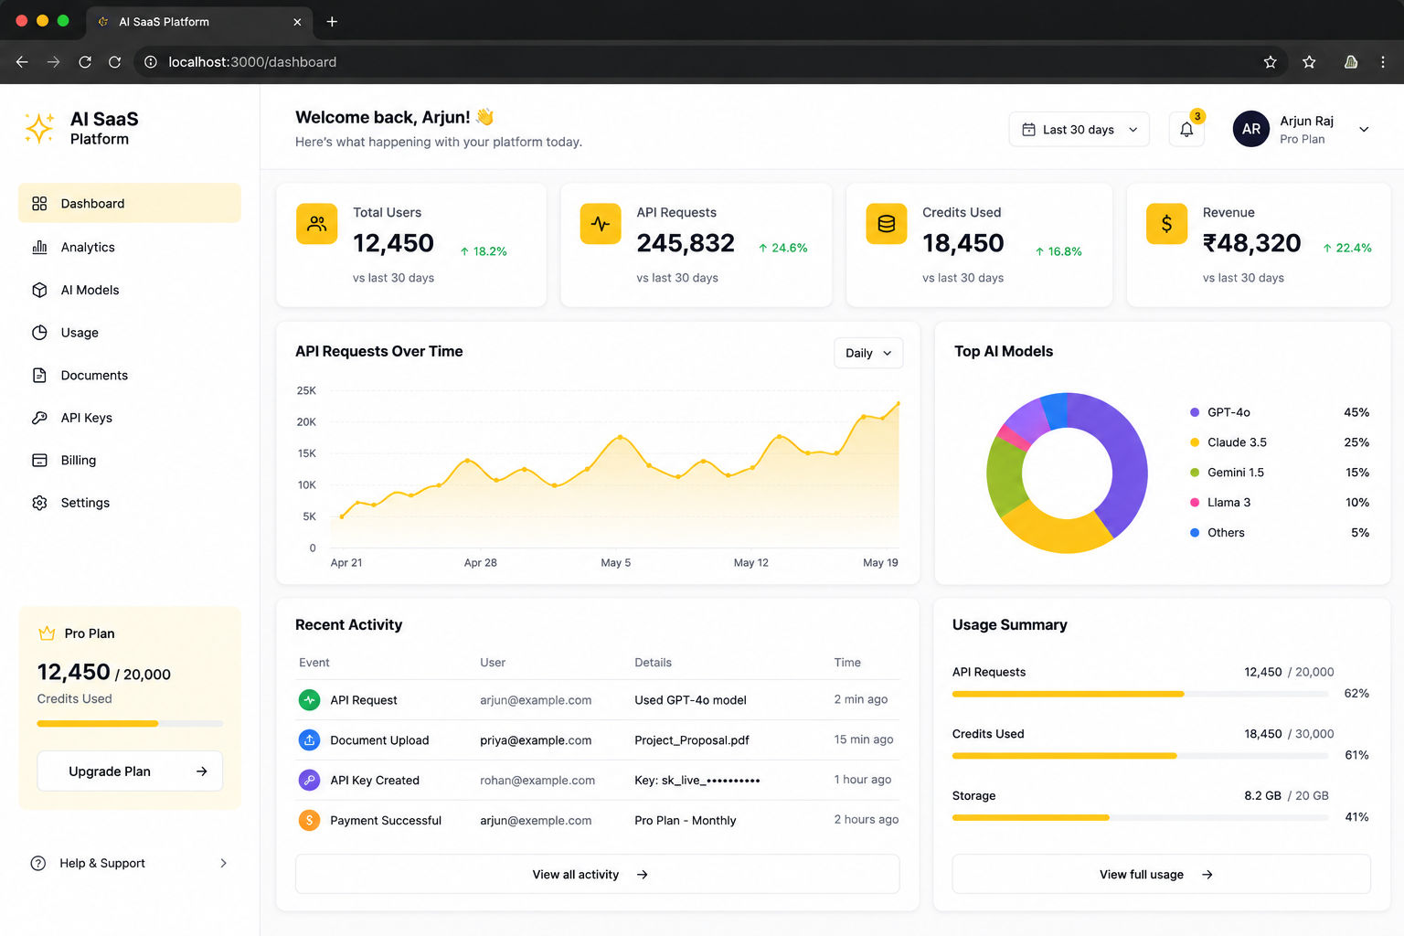This screenshot has width=1404, height=936.
Task: Click the API Requests pulse icon
Action: [x=601, y=224]
